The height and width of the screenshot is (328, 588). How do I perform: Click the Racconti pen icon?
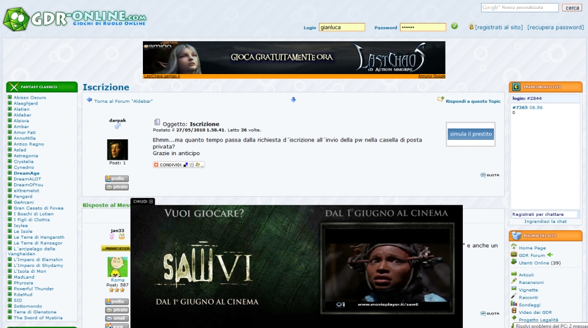click(x=514, y=296)
